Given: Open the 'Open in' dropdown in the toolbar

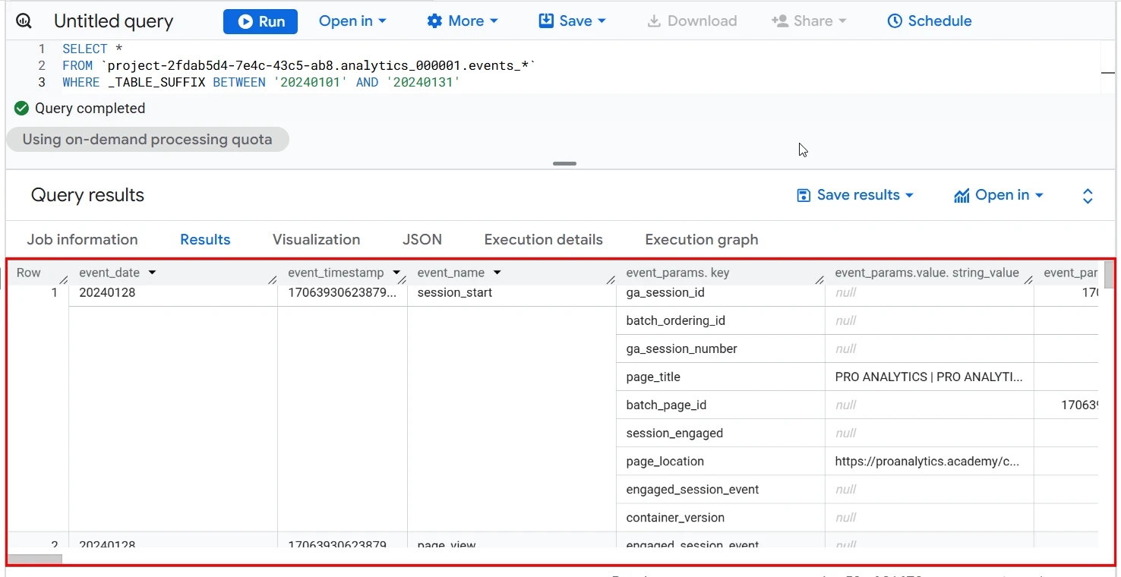Looking at the screenshot, I should click(x=352, y=21).
